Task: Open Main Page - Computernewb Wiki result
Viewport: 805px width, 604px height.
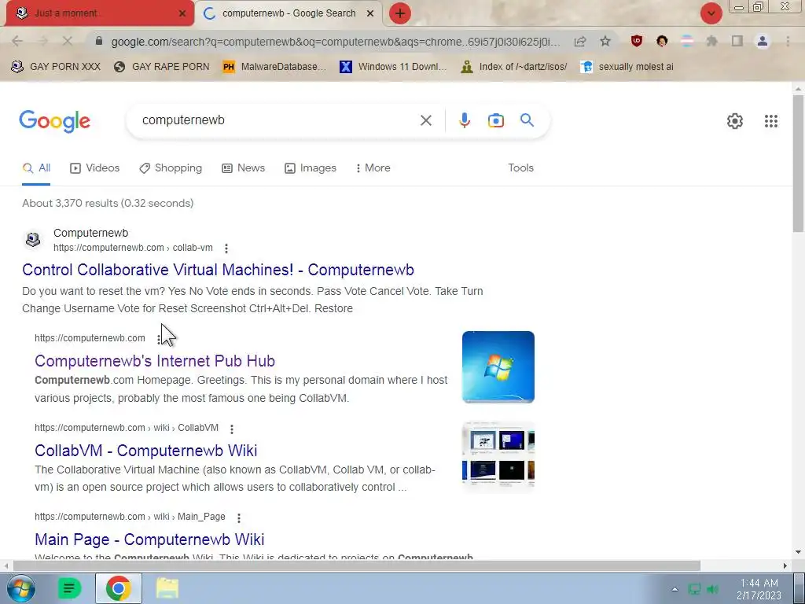Action: pos(149,540)
